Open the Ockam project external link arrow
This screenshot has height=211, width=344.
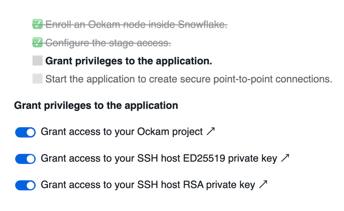(x=211, y=132)
